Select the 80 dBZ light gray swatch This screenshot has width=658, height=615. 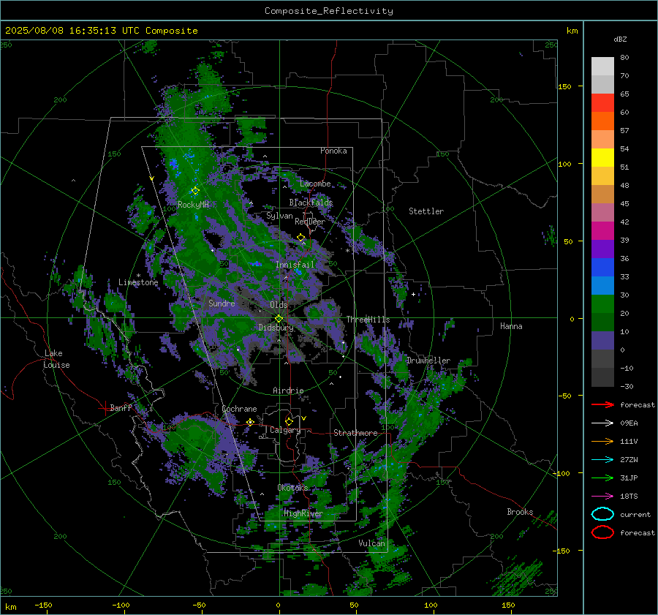(x=602, y=66)
